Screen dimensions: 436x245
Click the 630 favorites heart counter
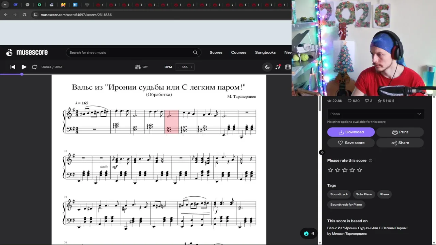pos(354,101)
